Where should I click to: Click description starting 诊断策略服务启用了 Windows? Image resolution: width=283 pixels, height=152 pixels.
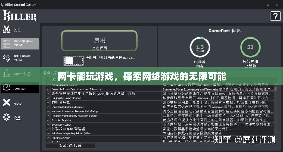tap(217, 98)
